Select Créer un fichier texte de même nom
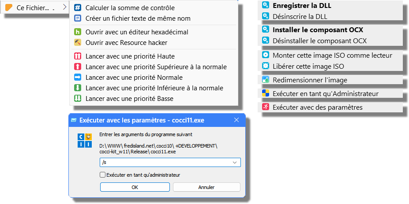Viewport: 409px width, 204px height. pos(138,19)
